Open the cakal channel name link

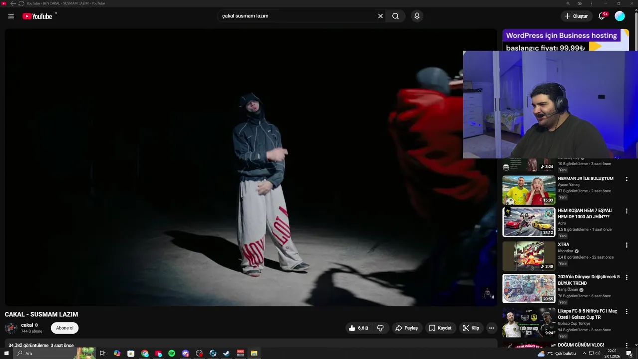[x=27, y=325]
